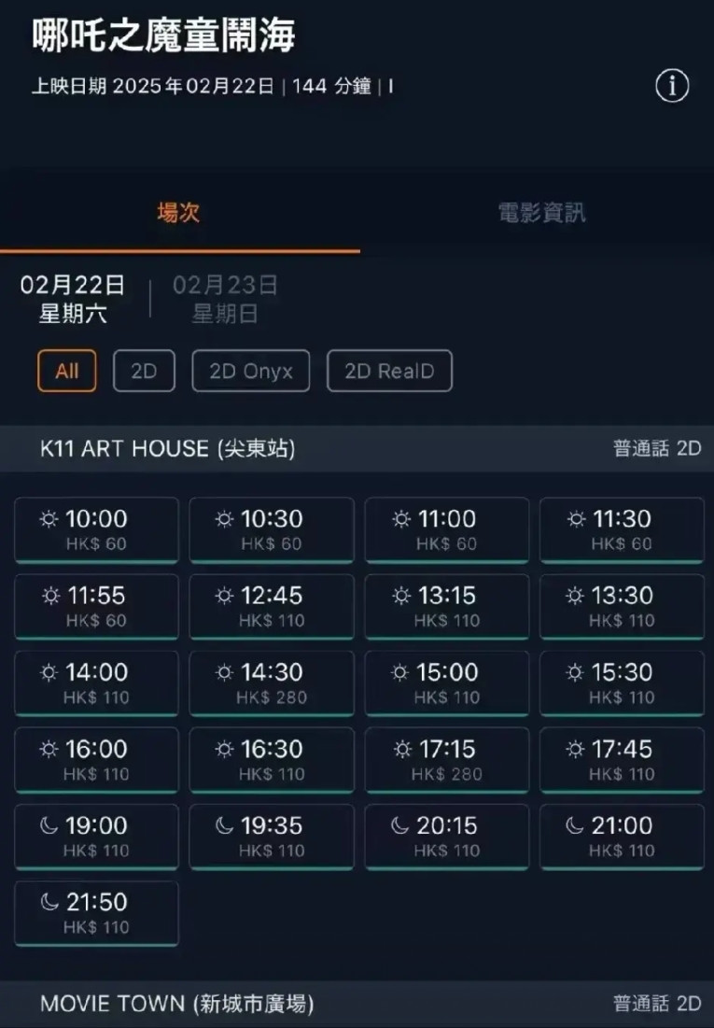The image size is (714, 1028).
Task: Filter showtimes by 2D only
Action: point(144,371)
